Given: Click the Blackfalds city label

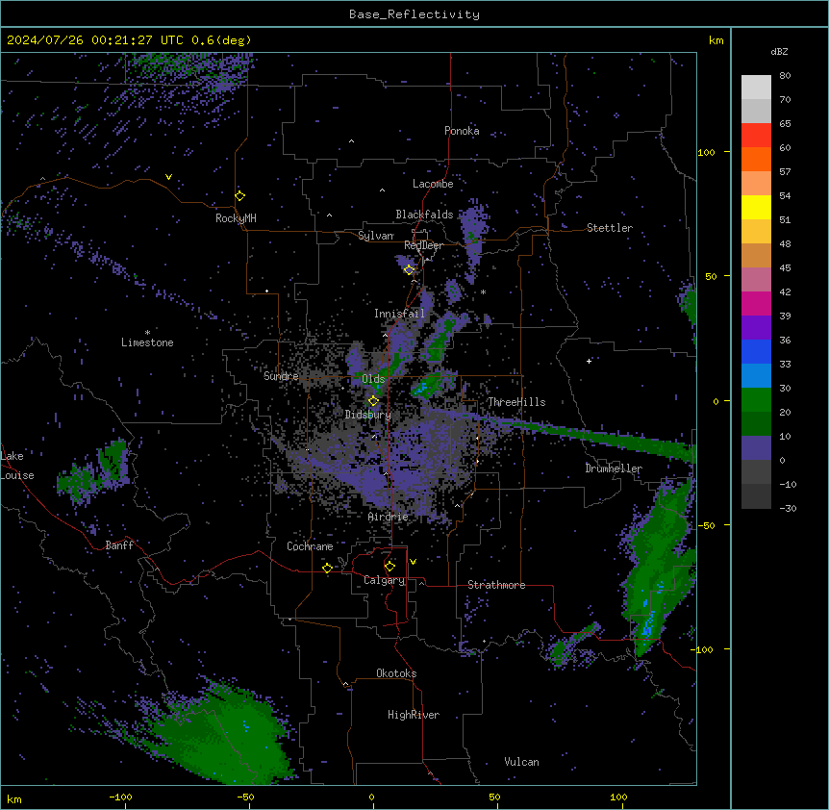Looking at the screenshot, I should pyautogui.click(x=424, y=215).
